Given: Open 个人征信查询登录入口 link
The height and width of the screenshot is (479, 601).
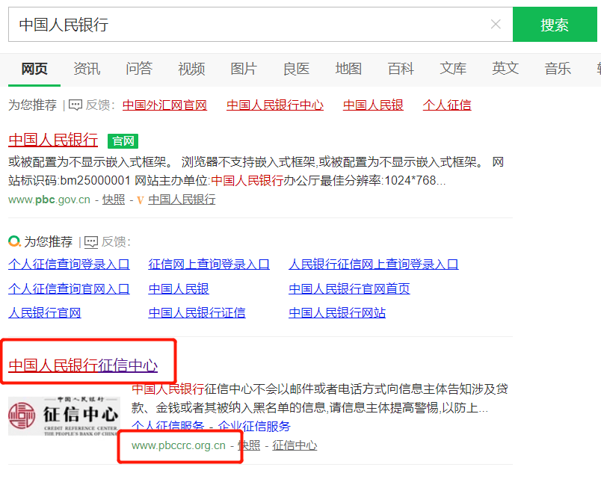Looking at the screenshot, I should 69,265.
